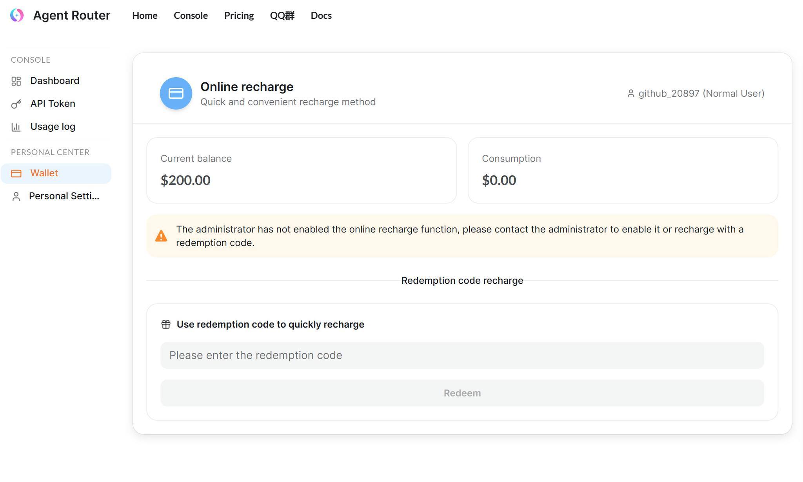
Task: Click the gift icon beside redemption heading
Action: coord(166,324)
